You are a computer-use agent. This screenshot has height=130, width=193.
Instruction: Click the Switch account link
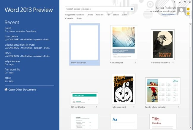click(x=169, y=15)
